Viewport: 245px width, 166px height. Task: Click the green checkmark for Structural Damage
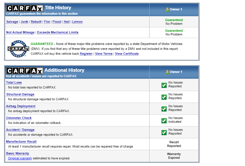coord(164,97)
